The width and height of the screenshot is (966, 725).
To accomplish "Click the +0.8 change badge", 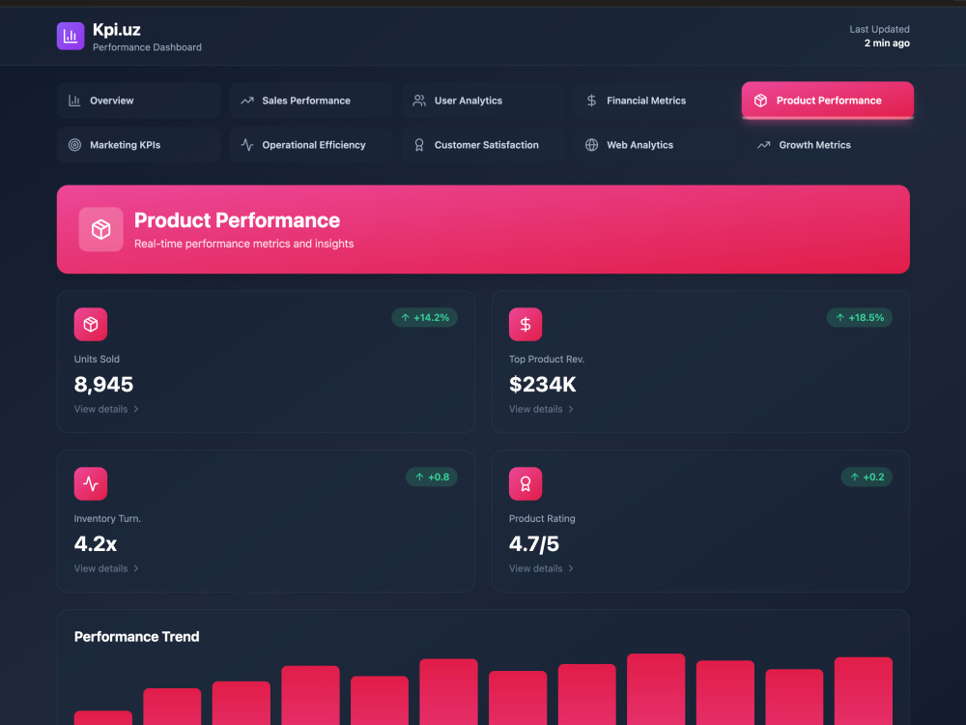I will (432, 478).
